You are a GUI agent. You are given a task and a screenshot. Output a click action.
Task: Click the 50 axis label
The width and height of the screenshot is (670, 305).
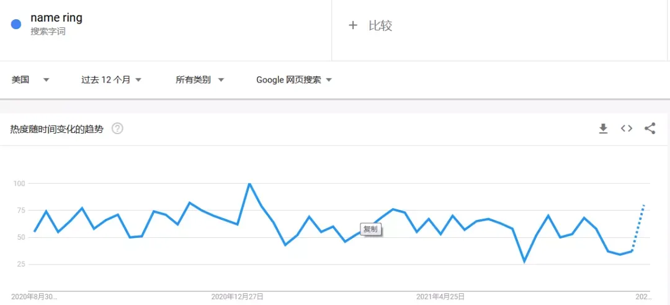(x=21, y=237)
